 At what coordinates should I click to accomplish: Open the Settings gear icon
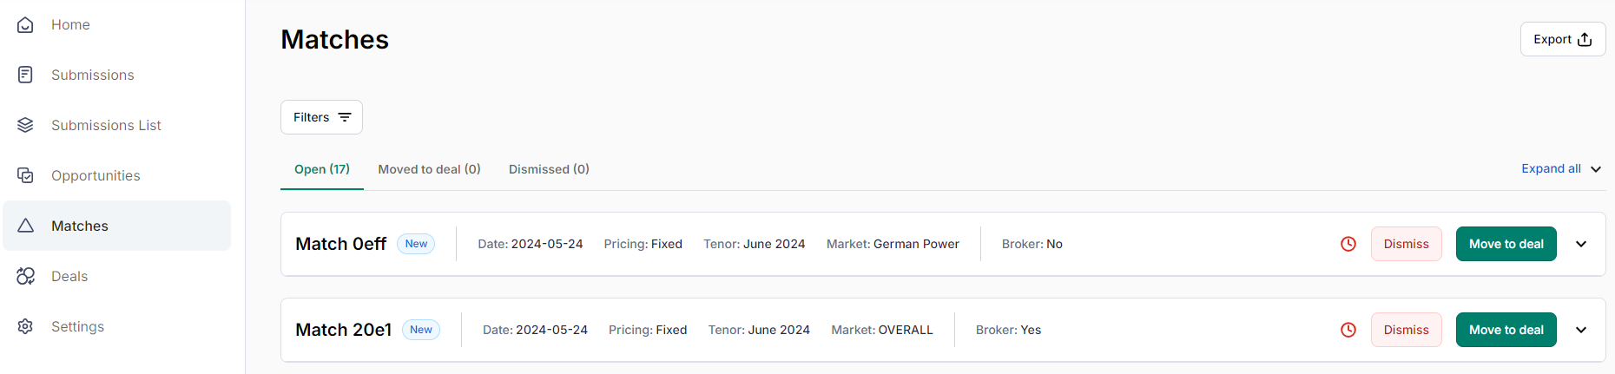pyautogui.click(x=25, y=326)
